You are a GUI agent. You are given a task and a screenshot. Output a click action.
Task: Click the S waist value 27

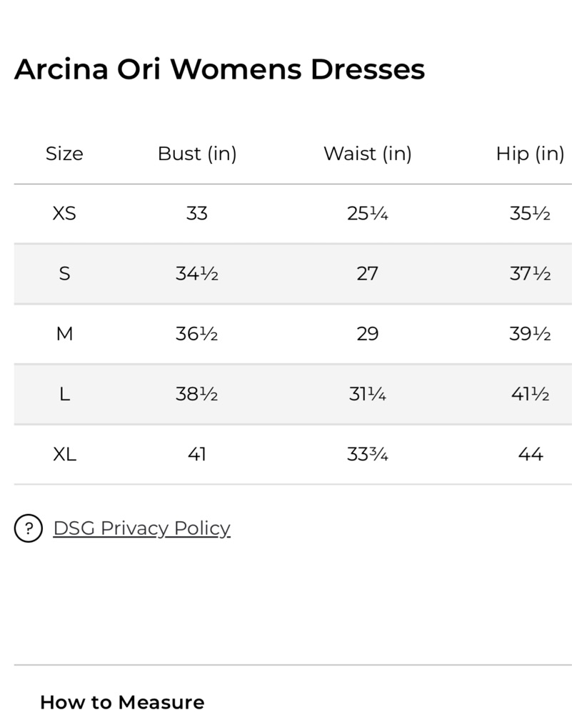click(x=367, y=273)
